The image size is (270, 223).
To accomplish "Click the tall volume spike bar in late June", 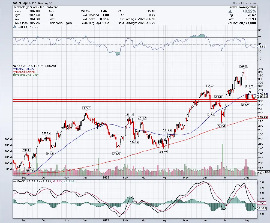I will coord(223,160).
